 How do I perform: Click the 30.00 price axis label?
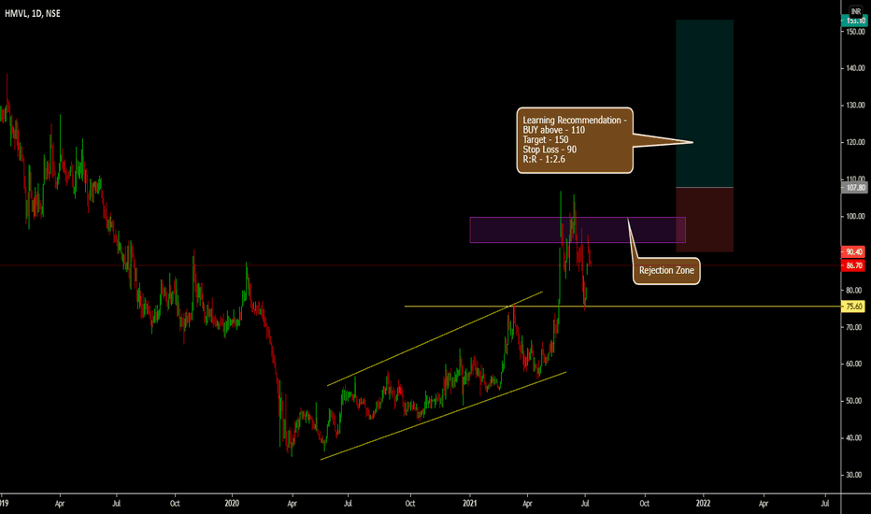(854, 475)
